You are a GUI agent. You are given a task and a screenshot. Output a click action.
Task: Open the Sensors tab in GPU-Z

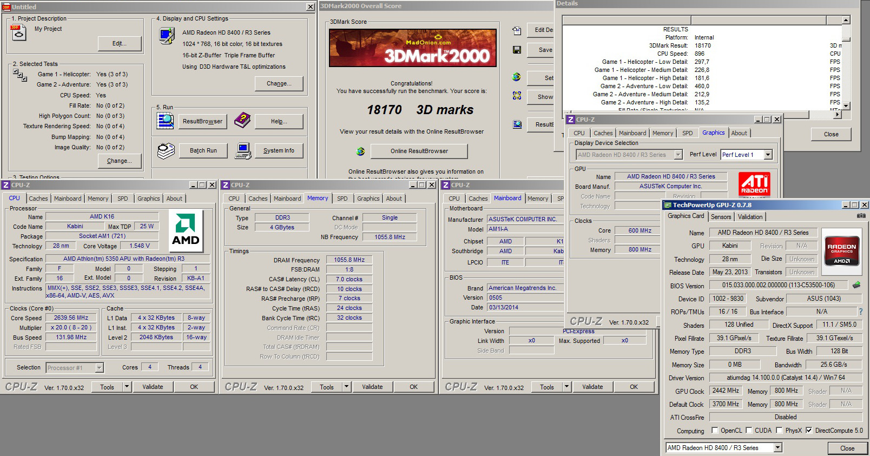pos(721,217)
